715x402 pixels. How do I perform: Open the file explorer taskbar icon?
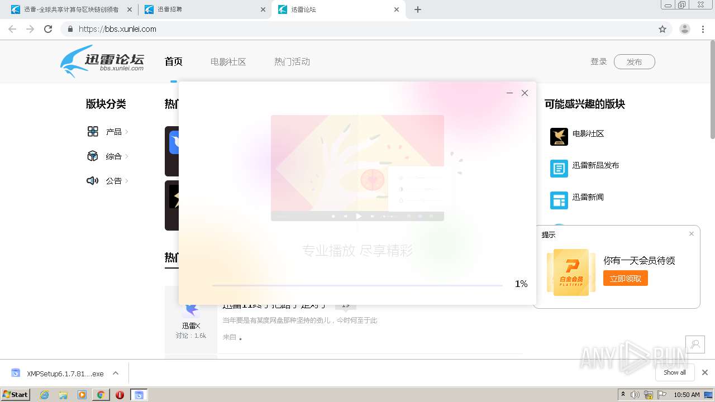(63, 395)
